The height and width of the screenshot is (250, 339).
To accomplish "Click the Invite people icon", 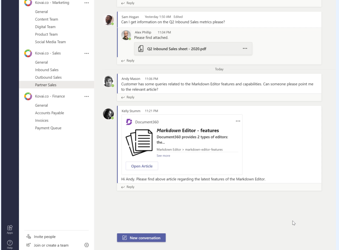I will point(28,236).
